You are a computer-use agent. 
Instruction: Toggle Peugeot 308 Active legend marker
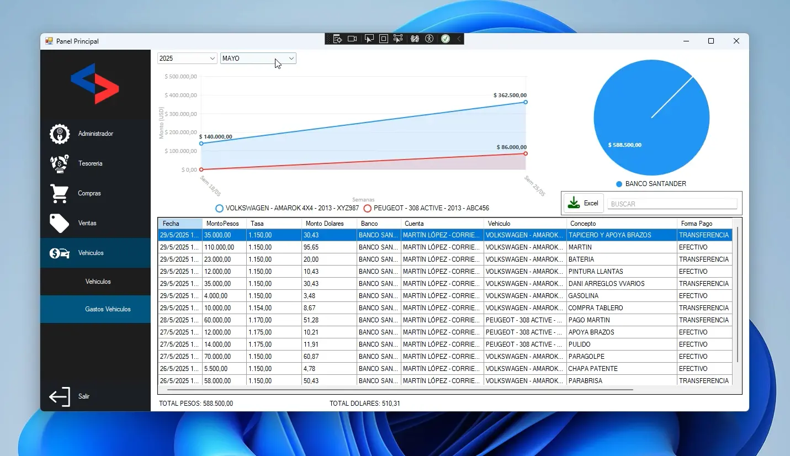pos(367,208)
